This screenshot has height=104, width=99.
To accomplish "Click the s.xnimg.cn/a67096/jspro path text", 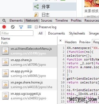I will 28,65.
